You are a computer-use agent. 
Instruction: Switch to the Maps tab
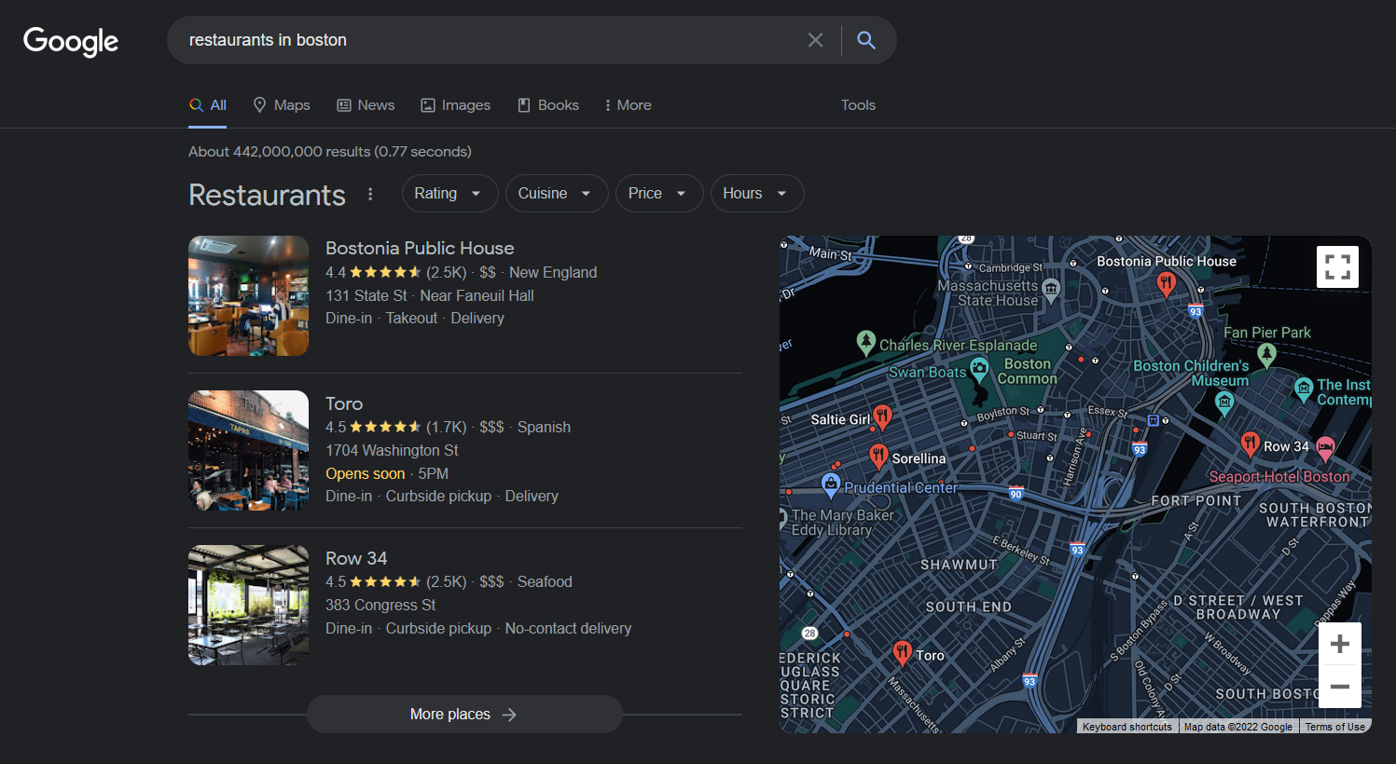click(282, 105)
